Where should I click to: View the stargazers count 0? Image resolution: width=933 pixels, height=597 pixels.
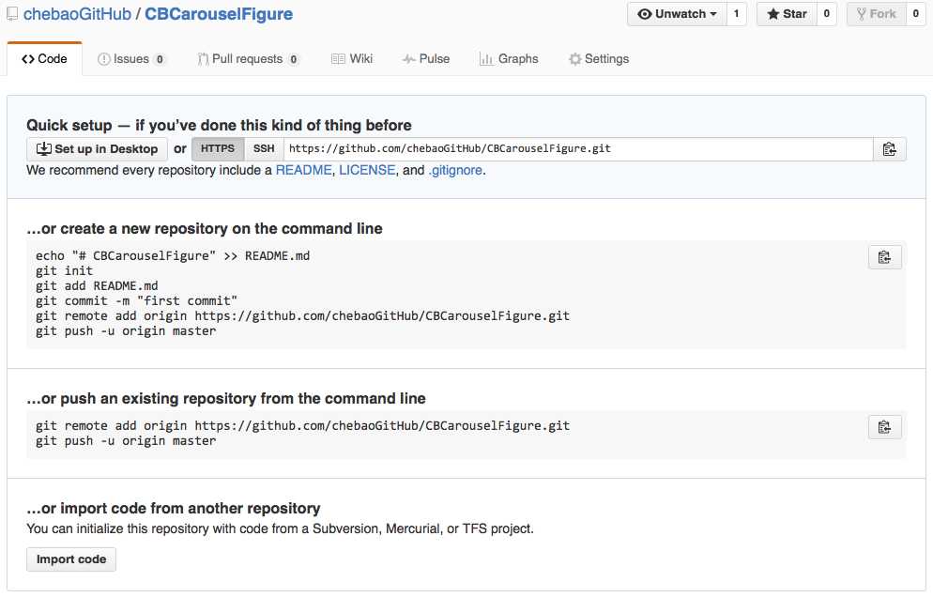(827, 14)
